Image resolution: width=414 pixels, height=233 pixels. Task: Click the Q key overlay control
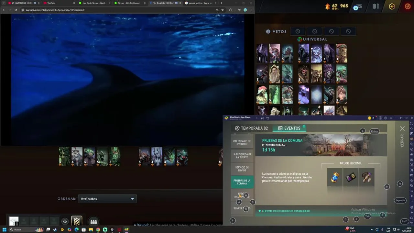(x=400, y=183)
